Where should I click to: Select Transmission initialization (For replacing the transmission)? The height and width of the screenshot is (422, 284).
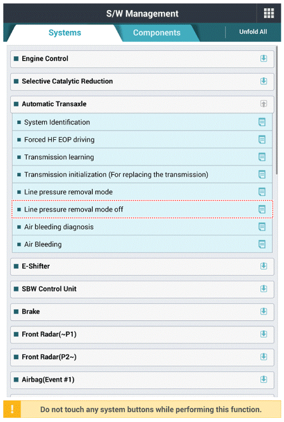[143, 175]
